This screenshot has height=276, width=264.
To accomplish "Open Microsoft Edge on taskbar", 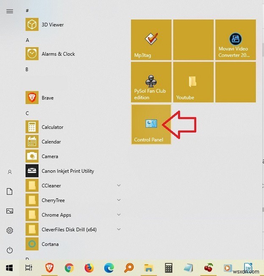I will tap(109, 268).
